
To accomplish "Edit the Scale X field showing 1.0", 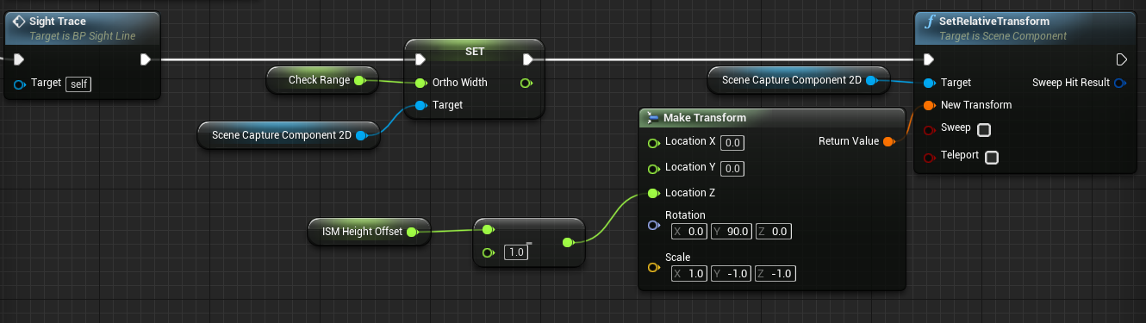I will click(689, 273).
